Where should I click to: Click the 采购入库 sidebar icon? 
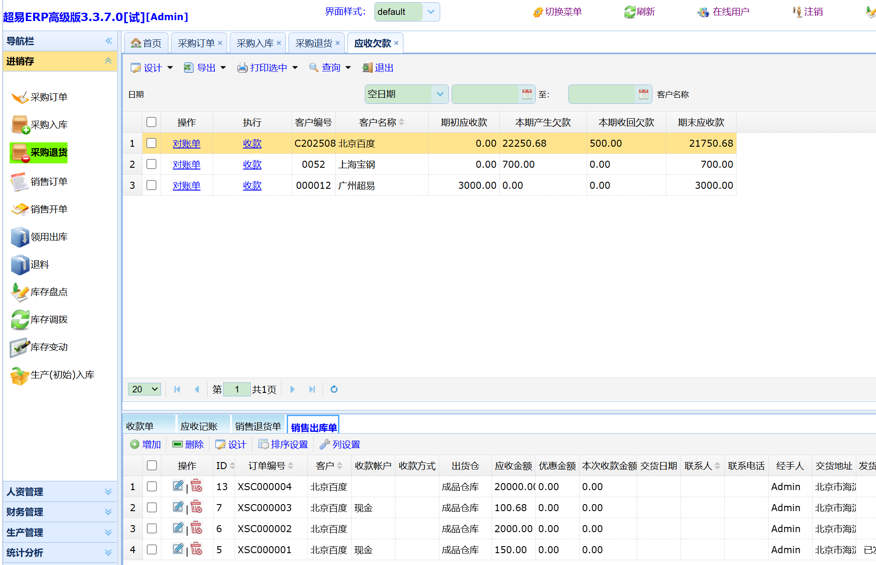20,125
